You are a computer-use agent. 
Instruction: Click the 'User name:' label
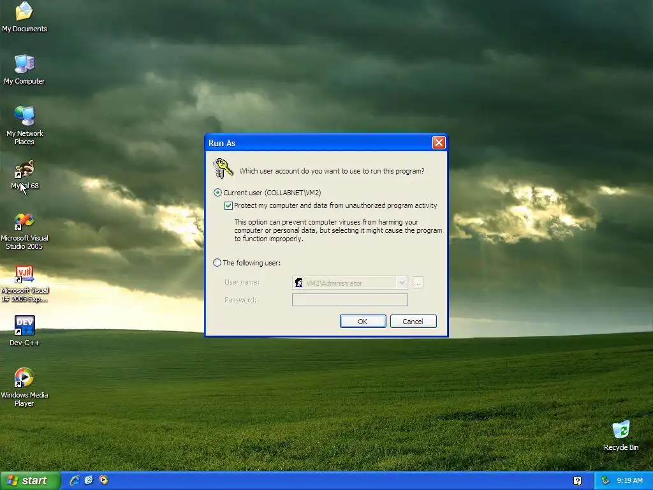242,282
